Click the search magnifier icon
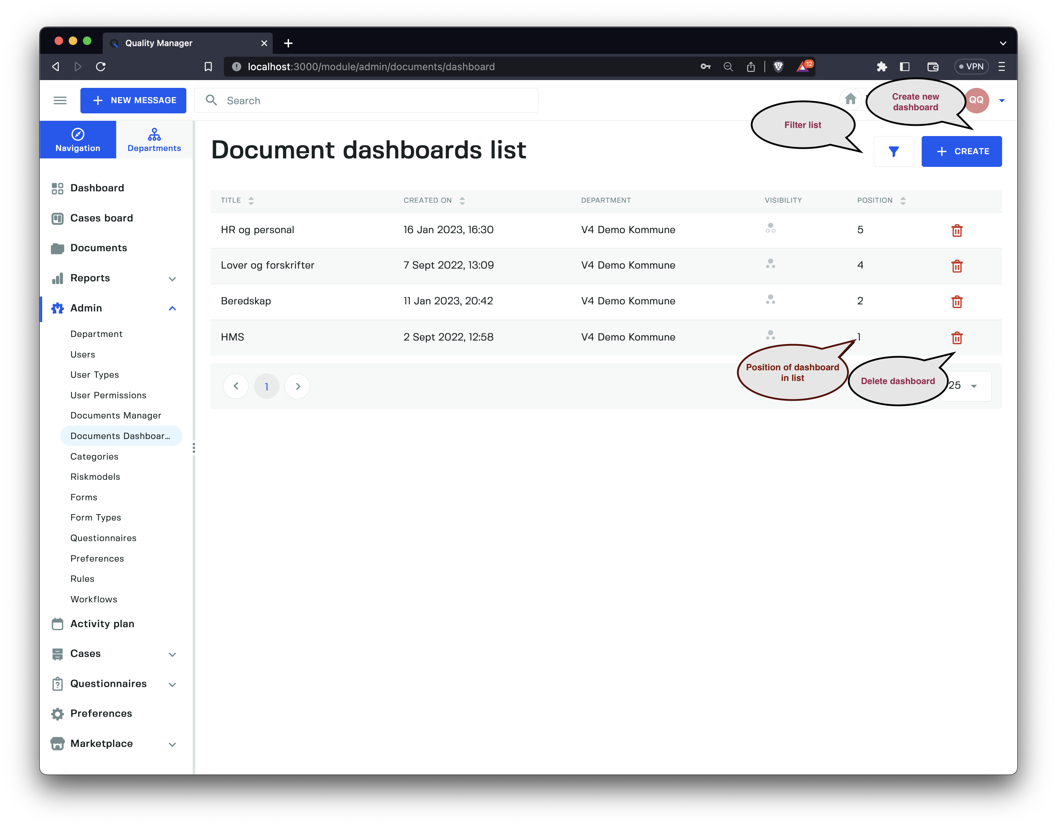1057x827 pixels. [x=211, y=100]
